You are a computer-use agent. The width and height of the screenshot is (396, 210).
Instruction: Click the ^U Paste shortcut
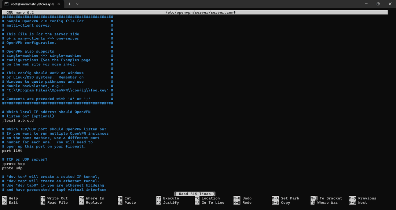[127, 202]
